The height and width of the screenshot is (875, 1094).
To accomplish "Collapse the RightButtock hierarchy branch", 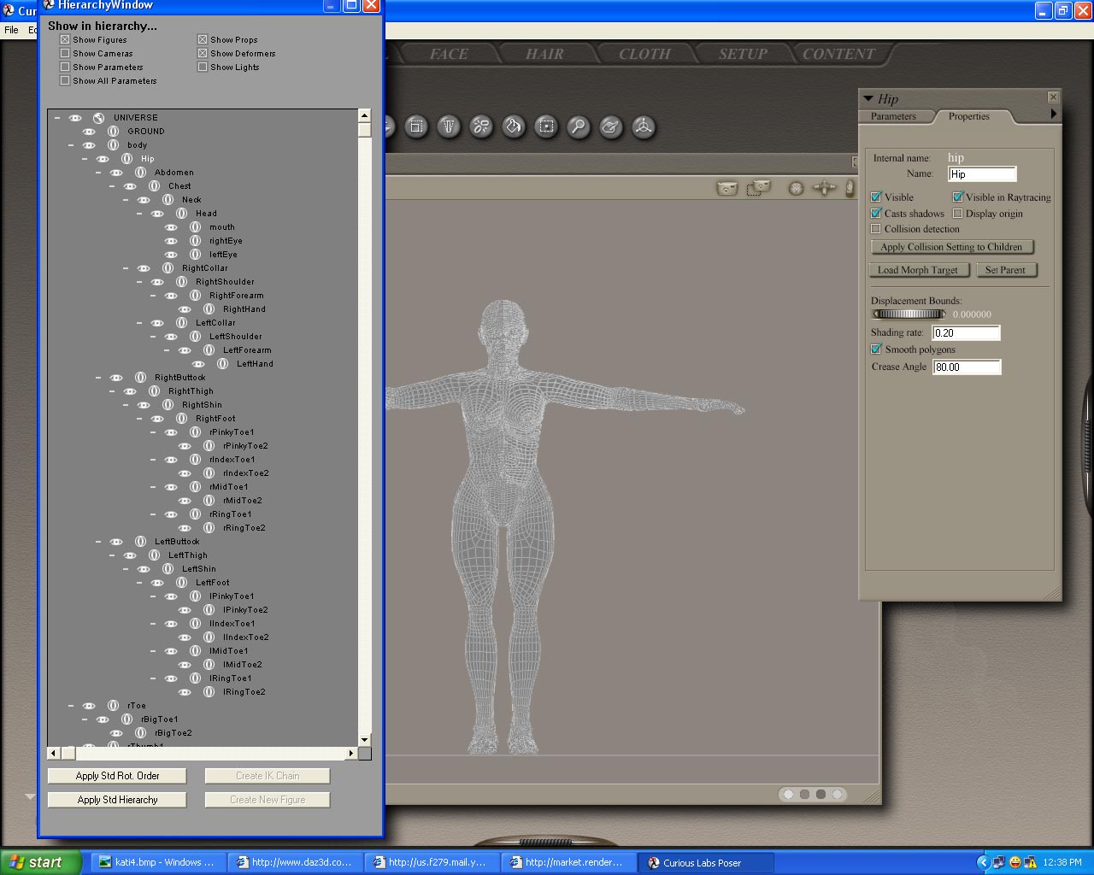I will click(98, 378).
